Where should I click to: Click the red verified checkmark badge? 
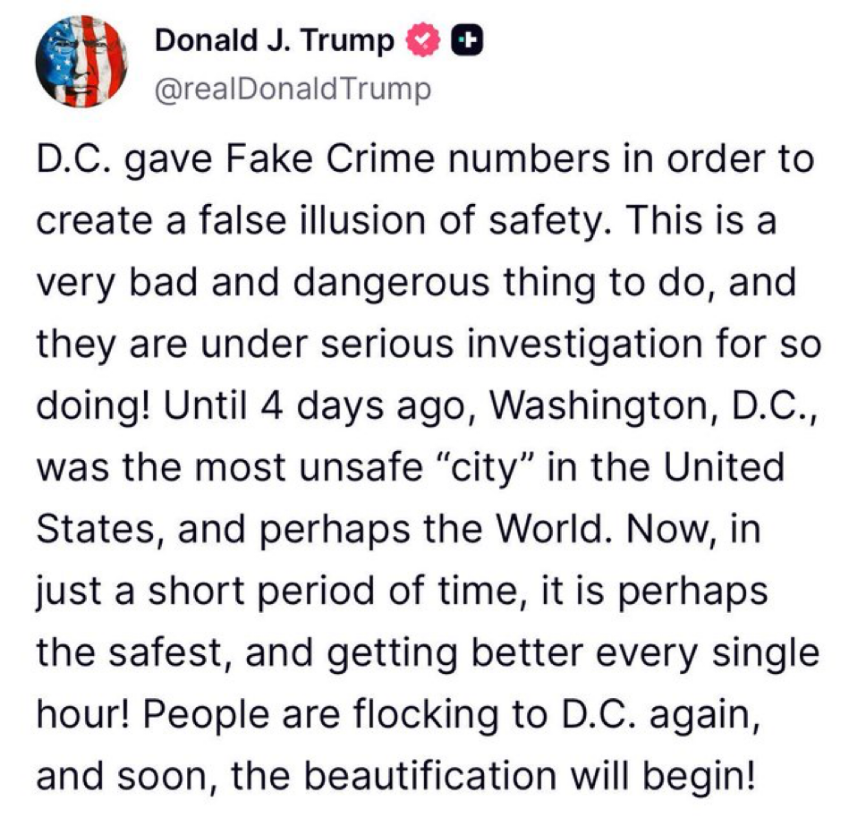tap(423, 39)
